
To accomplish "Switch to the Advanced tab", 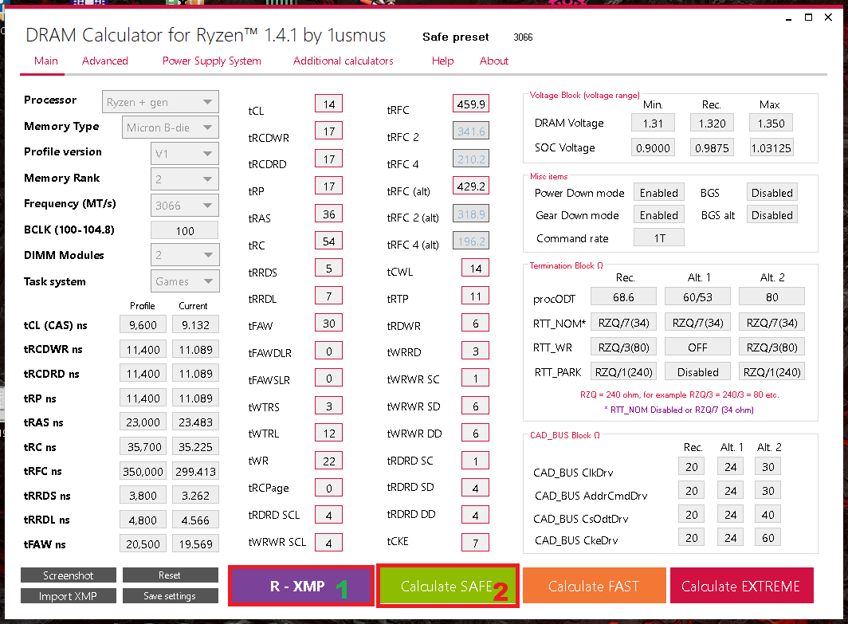I will coord(105,61).
